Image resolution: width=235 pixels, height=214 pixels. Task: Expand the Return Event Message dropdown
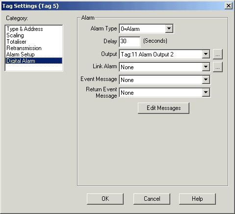click(x=206, y=92)
